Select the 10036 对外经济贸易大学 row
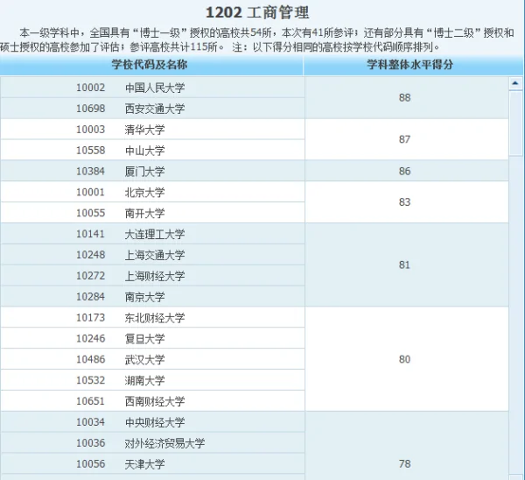The image size is (525, 480). point(152,443)
